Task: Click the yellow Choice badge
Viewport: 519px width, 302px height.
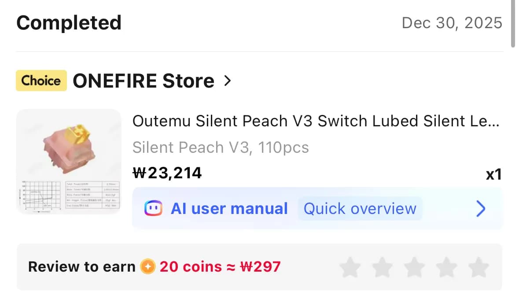Action: pos(41,81)
